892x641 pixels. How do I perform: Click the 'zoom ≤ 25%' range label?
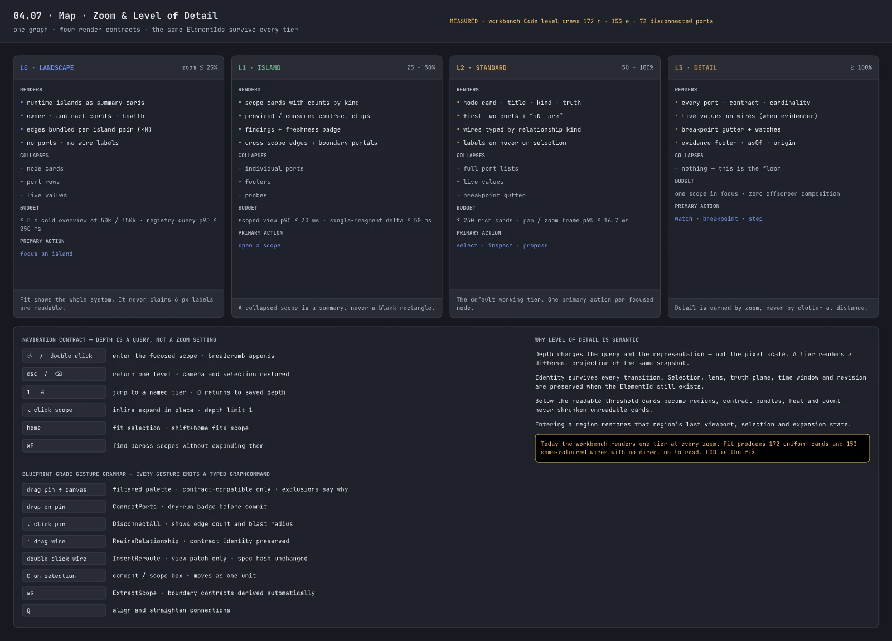click(200, 67)
